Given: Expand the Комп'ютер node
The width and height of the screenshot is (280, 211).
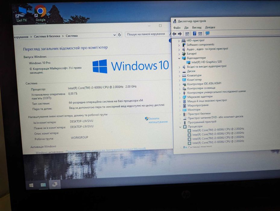Looking at the screenshot, I should (180, 80).
